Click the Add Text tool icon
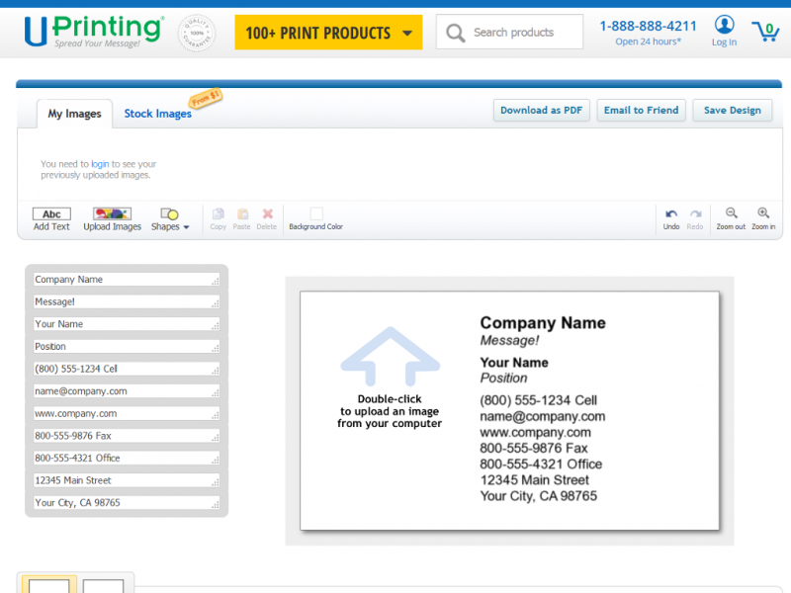 (51, 213)
